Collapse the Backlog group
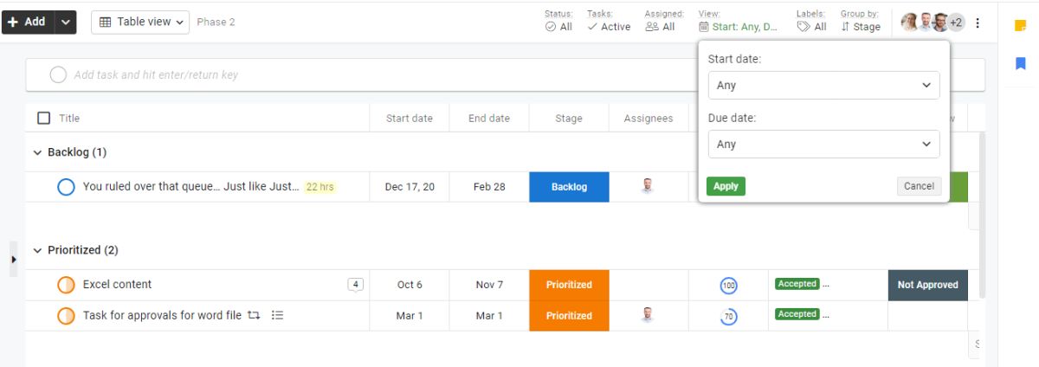Image resolution: width=1039 pixels, height=367 pixels. pos(37,152)
